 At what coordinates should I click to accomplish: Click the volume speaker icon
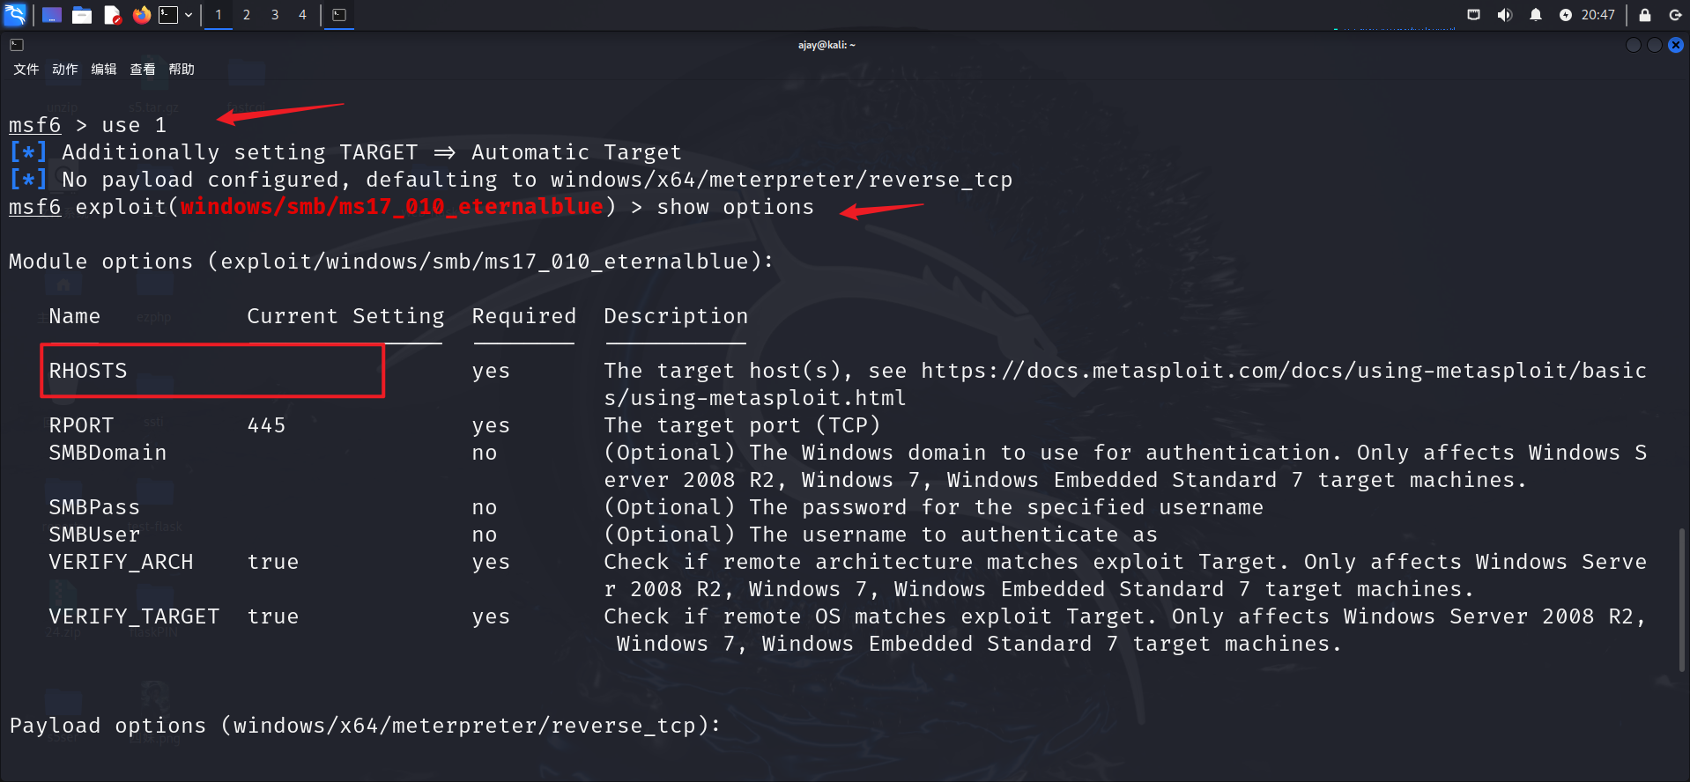(1504, 15)
